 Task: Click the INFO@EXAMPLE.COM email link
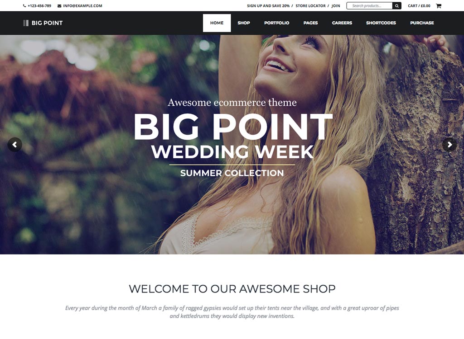[x=82, y=5]
